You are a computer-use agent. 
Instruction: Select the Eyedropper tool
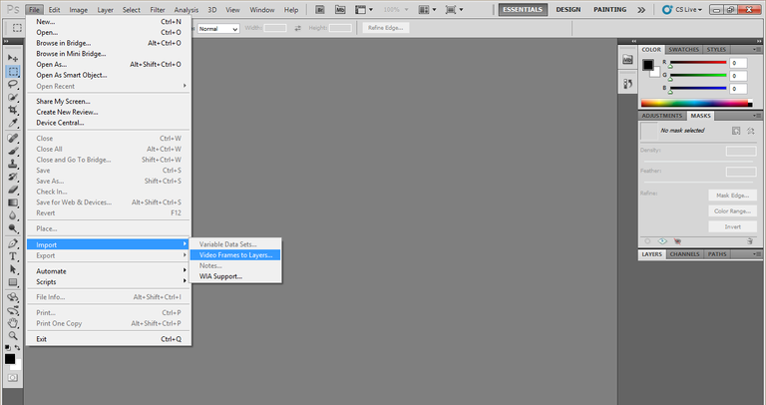tap(13, 123)
